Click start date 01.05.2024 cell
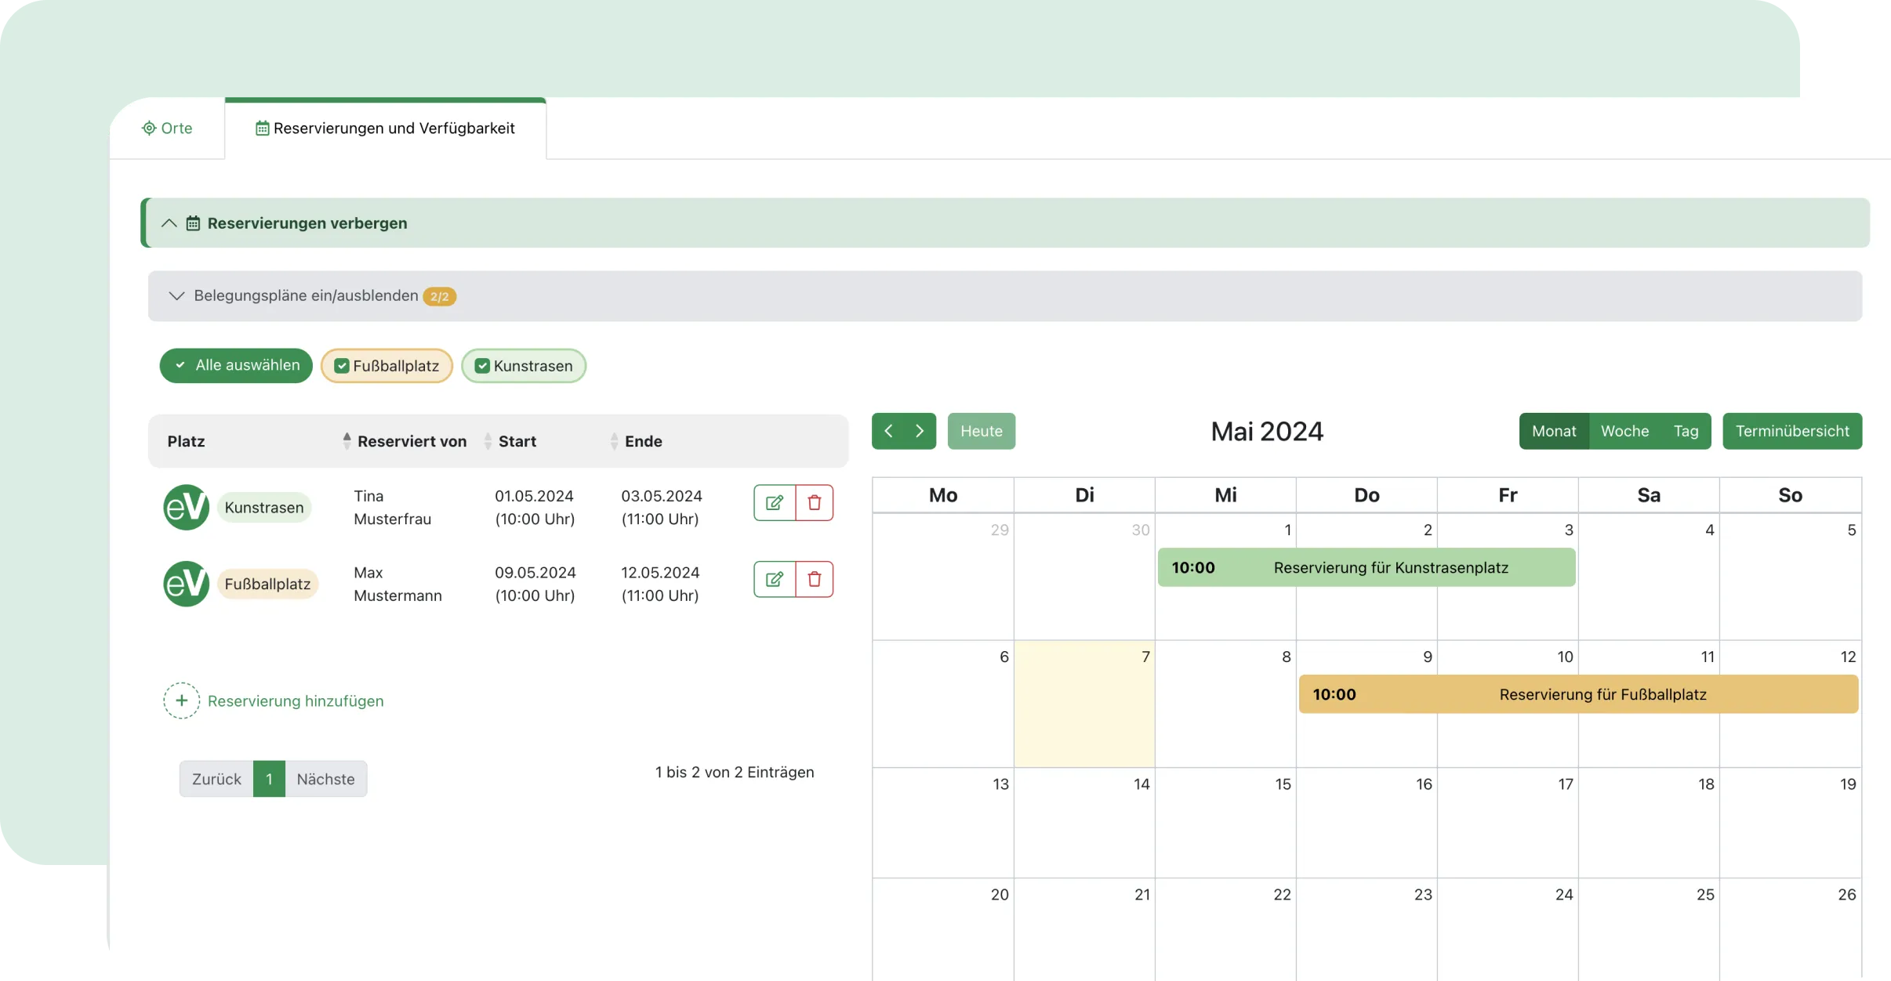Screen dimensions: 1891x981 [x=535, y=508]
